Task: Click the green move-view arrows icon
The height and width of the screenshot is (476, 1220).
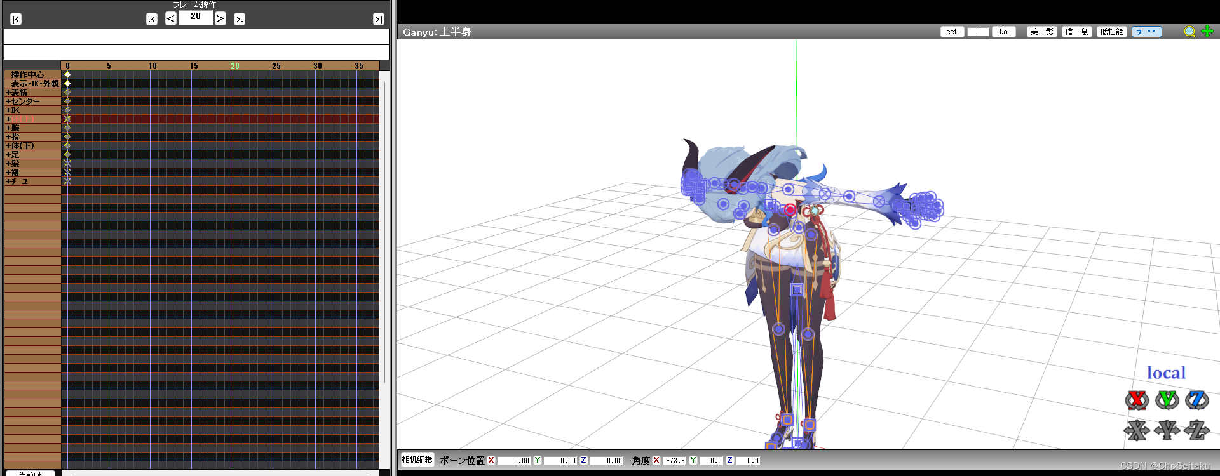Action: (1207, 32)
